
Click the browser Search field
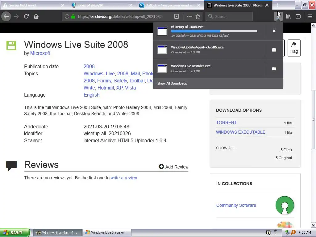[229, 17]
